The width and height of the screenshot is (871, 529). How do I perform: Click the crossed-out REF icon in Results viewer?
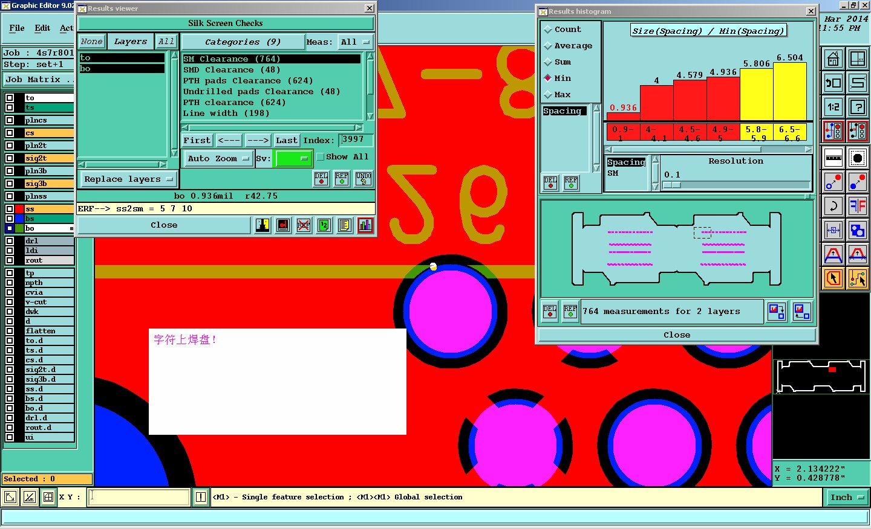coord(304,225)
